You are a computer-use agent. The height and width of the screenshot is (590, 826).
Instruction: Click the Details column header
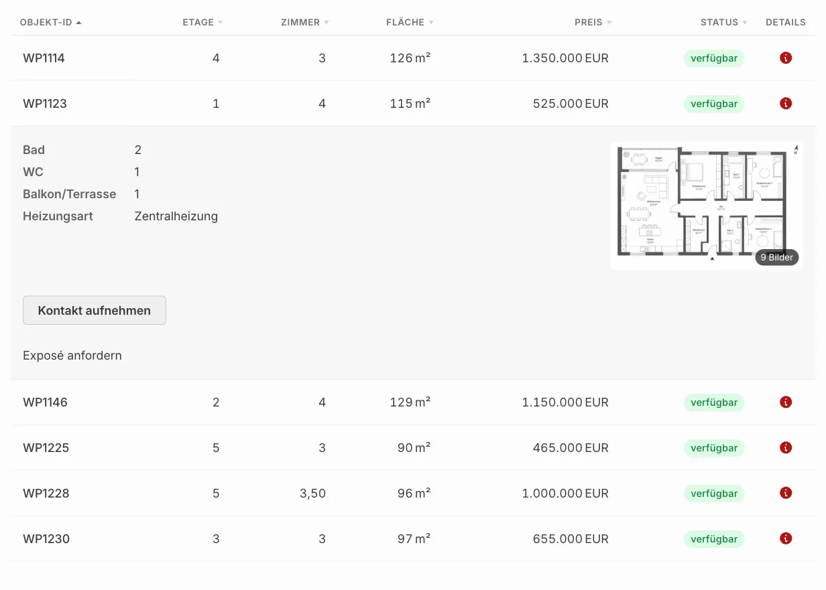click(786, 22)
